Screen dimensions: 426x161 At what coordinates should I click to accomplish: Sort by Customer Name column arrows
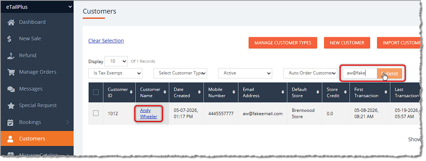pyautogui.click(x=165, y=92)
